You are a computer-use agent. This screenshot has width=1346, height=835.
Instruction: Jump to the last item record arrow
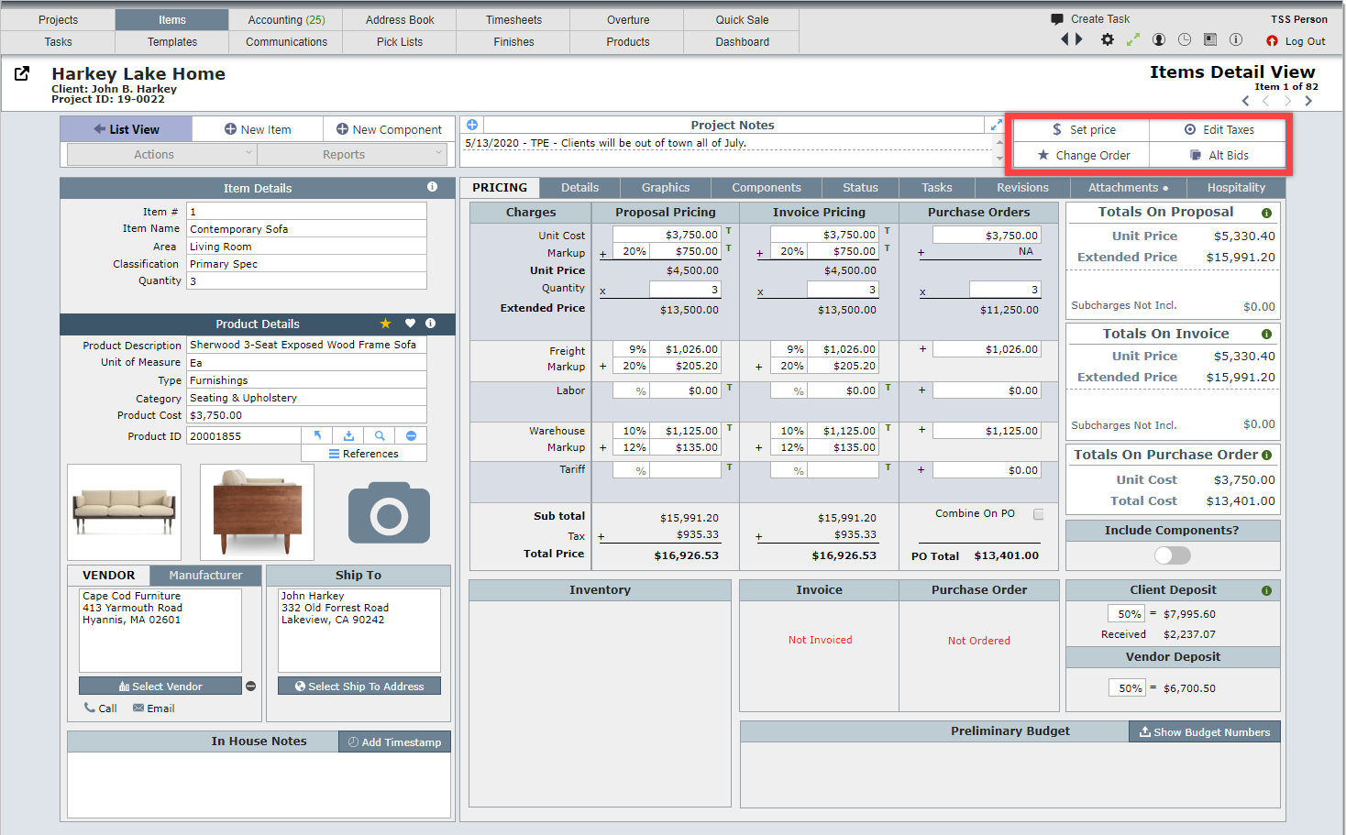1308,101
